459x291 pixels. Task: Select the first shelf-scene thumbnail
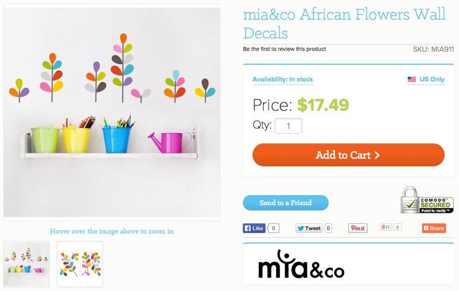coord(26,264)
